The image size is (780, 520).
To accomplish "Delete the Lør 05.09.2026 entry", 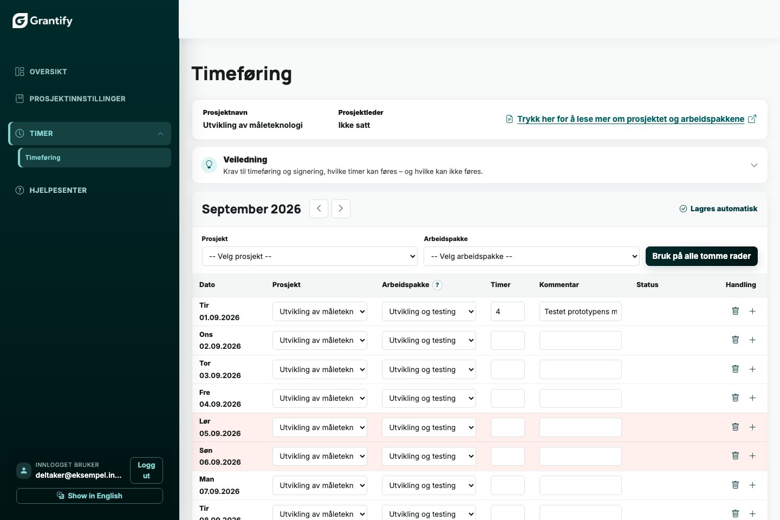I will [736, 427].
